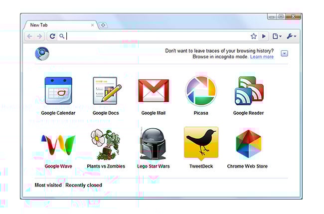The width and height of the screenshot is (324, 214).
Task: Click the Lego Star Wars label
Action: (154, 166)
